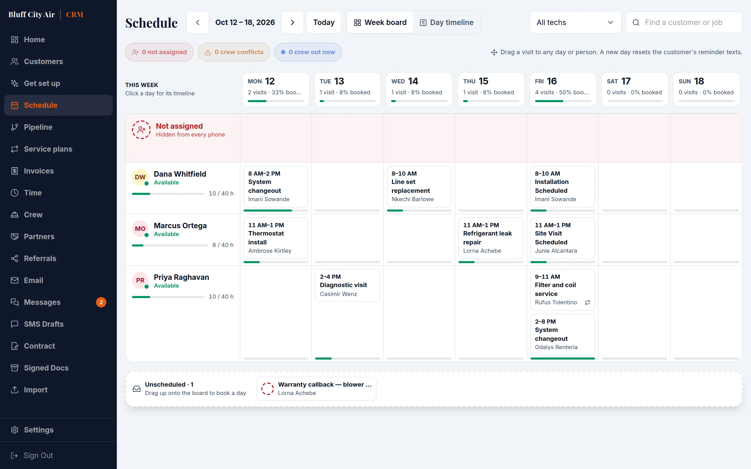Viewport: 751px width, 469px height.
Task: Open Referrals share icon
Action: [15, 258]
